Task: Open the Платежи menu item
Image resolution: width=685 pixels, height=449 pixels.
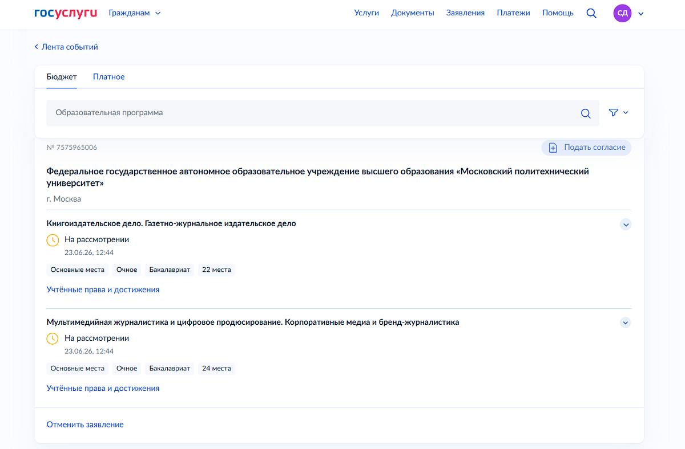Action: [513, 13]
